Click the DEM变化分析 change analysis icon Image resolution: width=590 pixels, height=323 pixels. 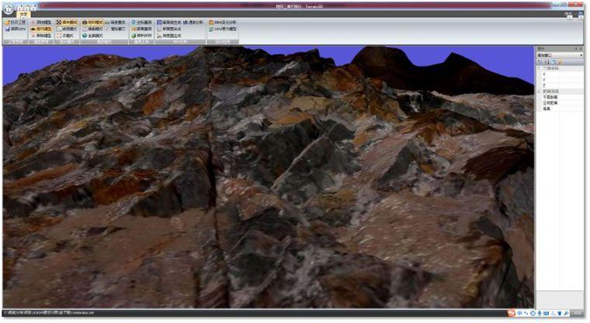211,22
